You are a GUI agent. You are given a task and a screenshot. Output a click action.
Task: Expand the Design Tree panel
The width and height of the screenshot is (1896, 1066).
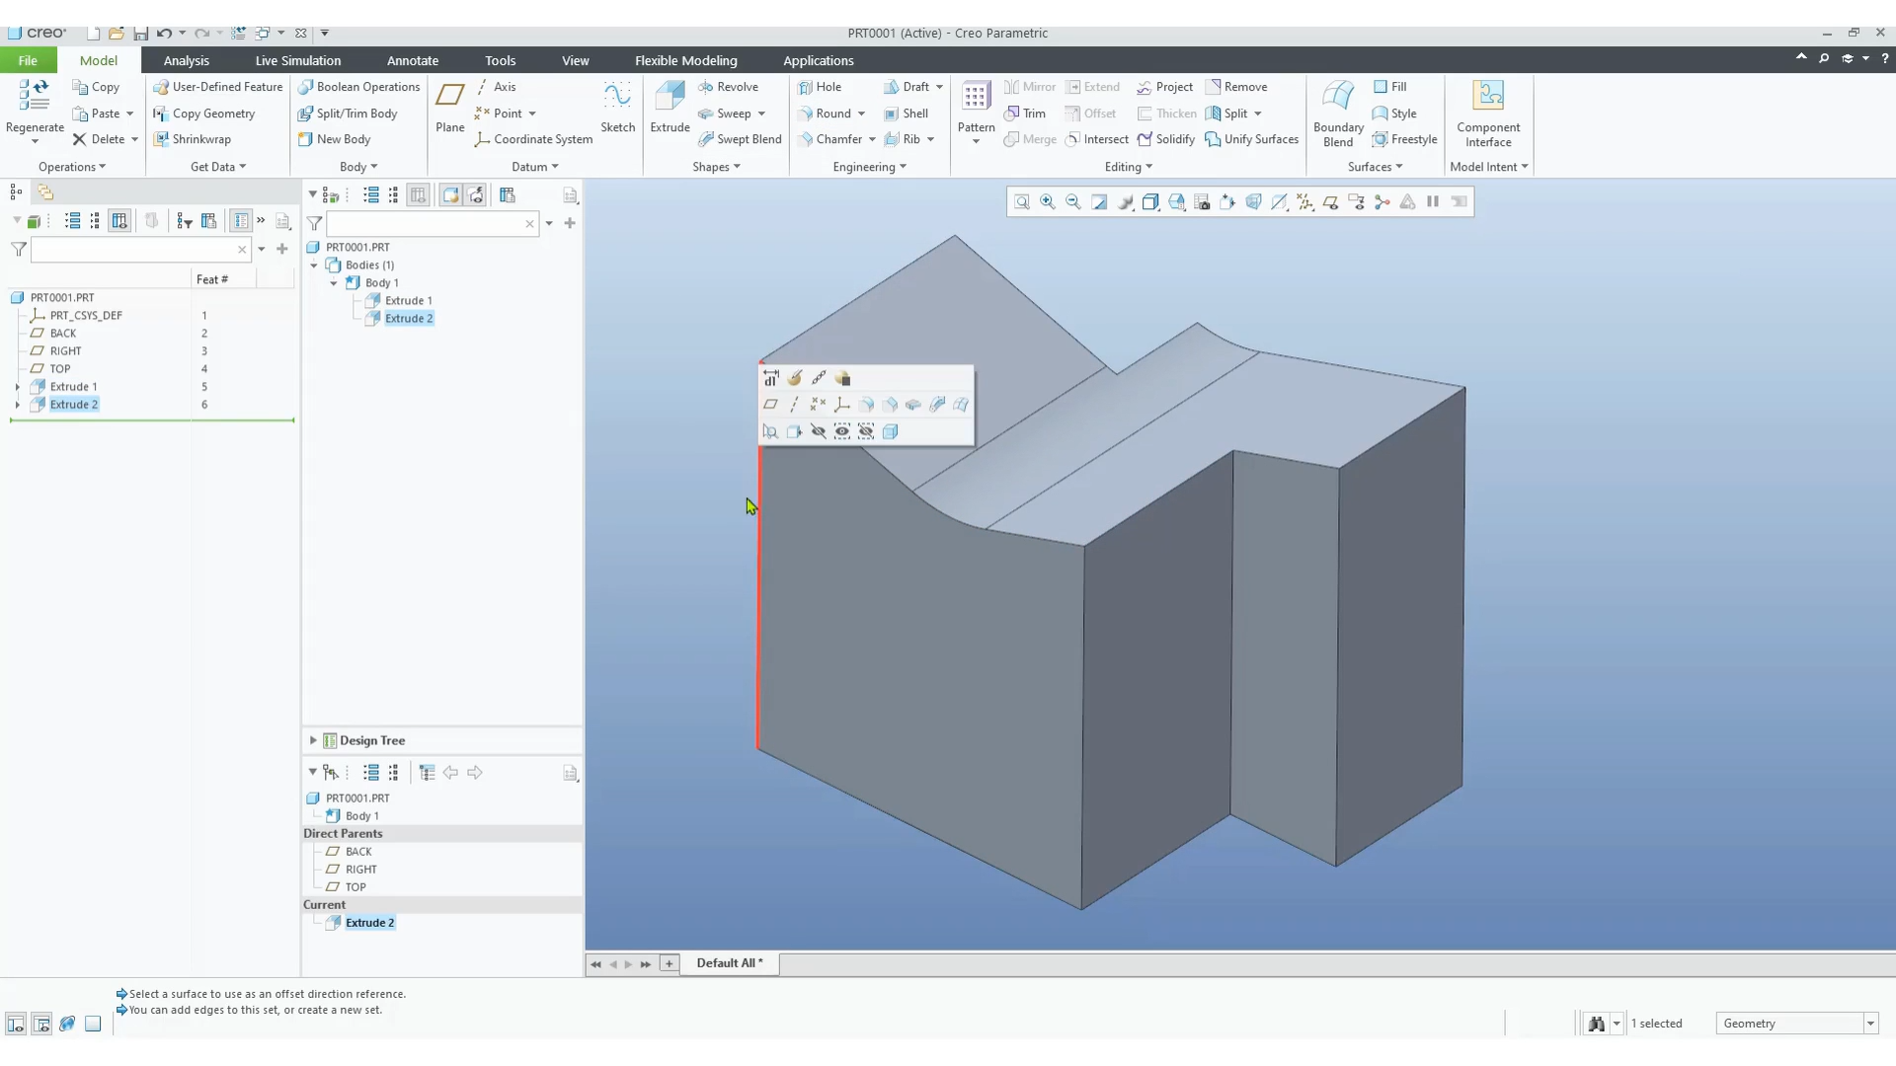313,740
